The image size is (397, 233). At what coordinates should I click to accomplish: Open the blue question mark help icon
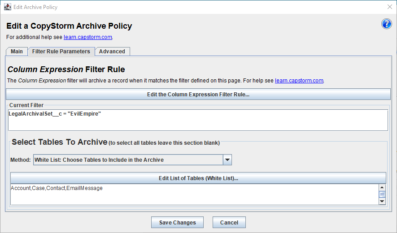[386, 24]
